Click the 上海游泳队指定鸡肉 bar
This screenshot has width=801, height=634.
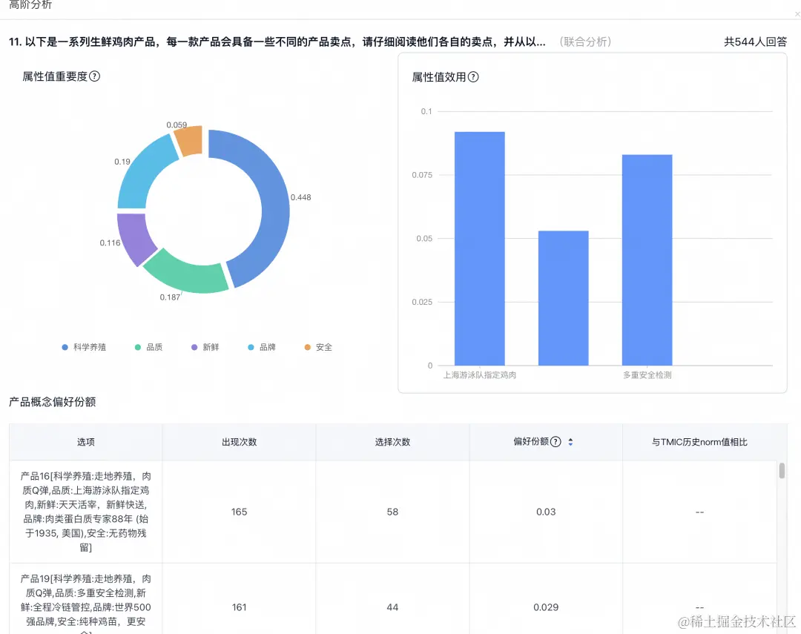480,248
